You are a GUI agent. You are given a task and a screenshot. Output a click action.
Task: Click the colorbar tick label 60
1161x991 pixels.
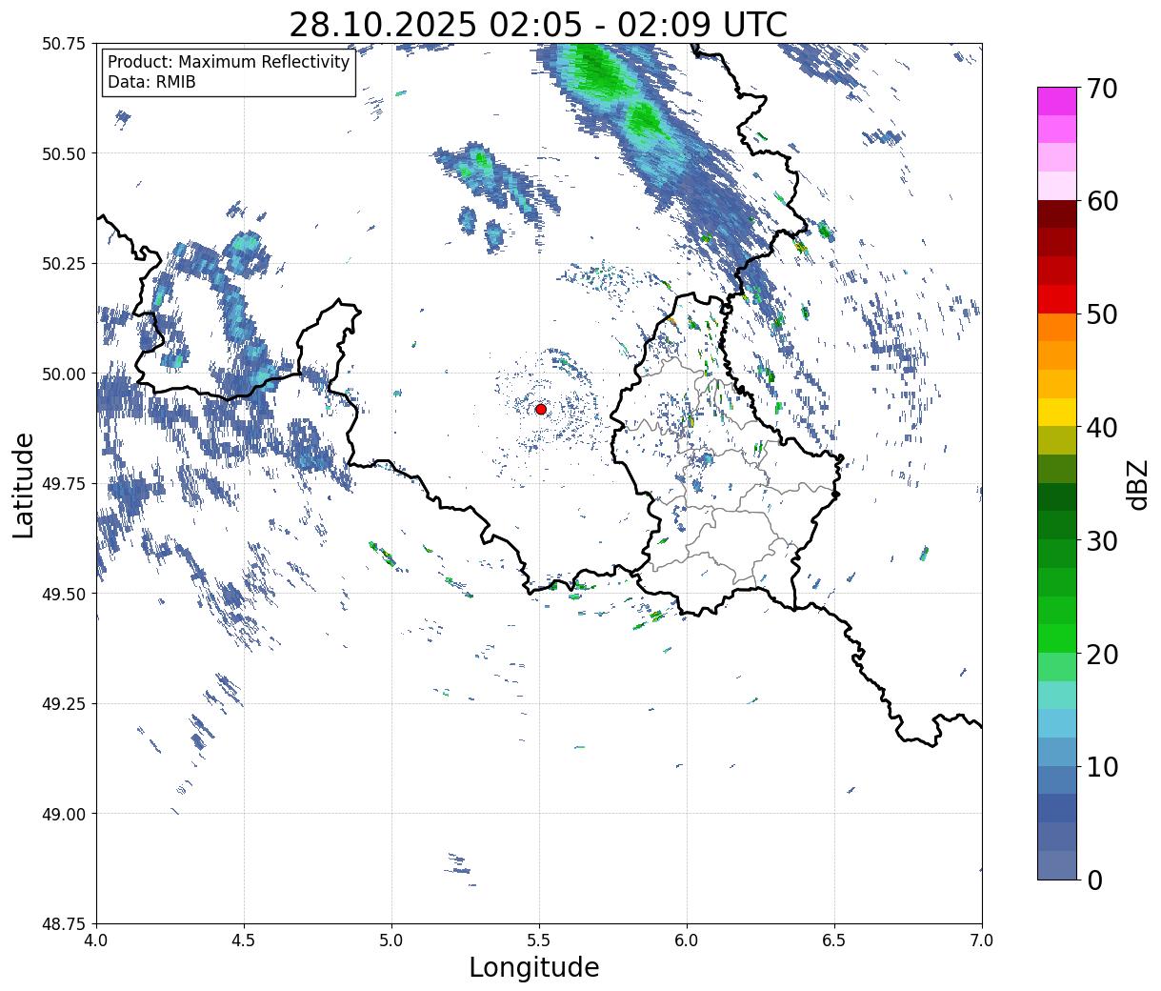point(1102,201)
